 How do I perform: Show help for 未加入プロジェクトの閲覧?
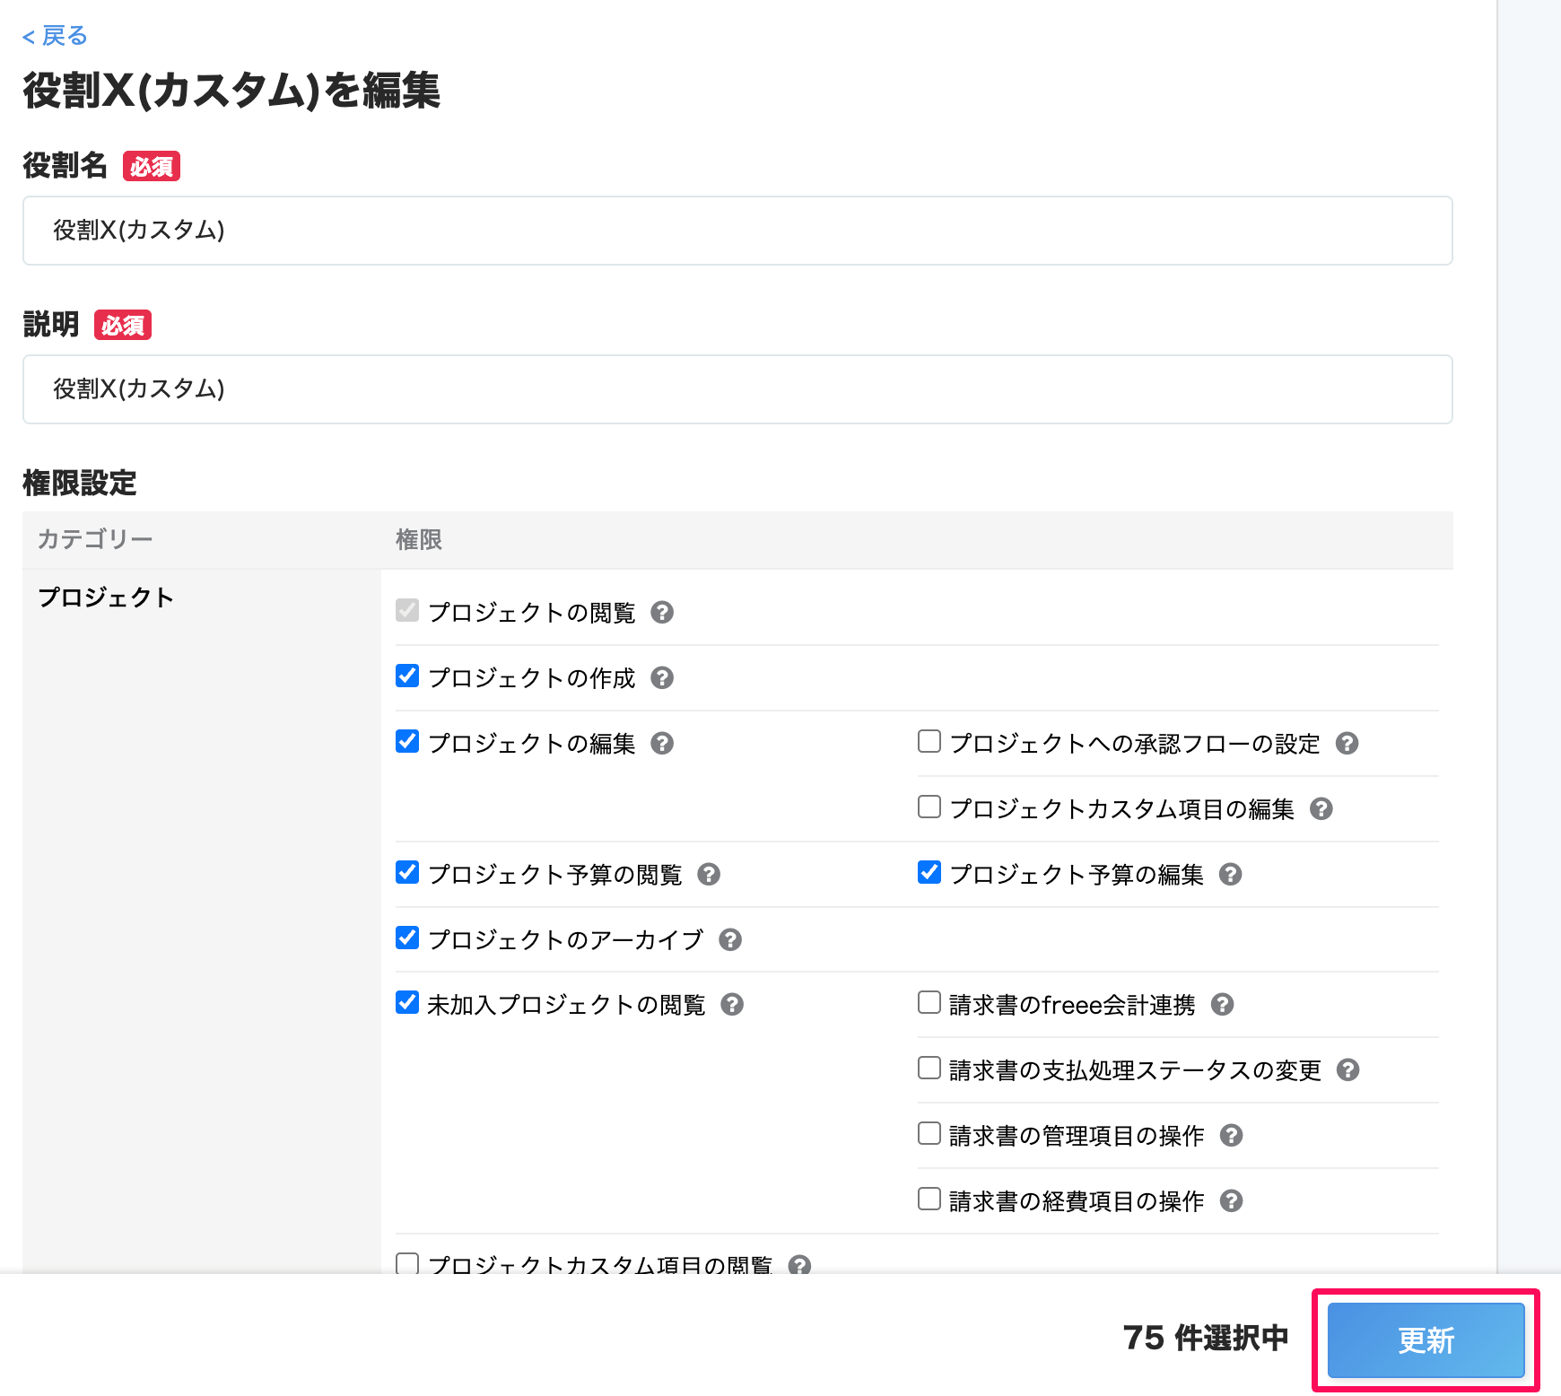point(732,1004)
